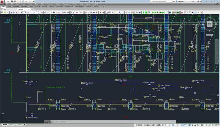Screen dimensions: 220x127
Task: Click the ViewCube TOP face
Action: click(209, 24)
